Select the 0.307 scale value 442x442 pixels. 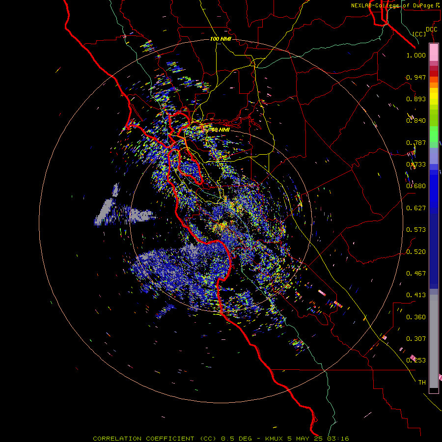pyautogui.click(x=416, y=339)
